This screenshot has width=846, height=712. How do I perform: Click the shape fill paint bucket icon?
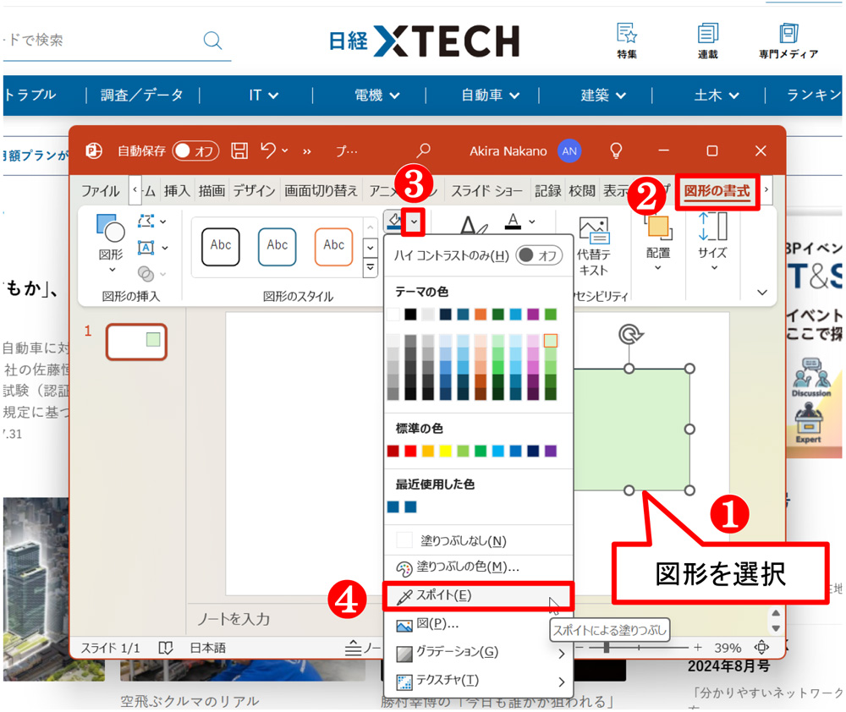tap(394, 221)
